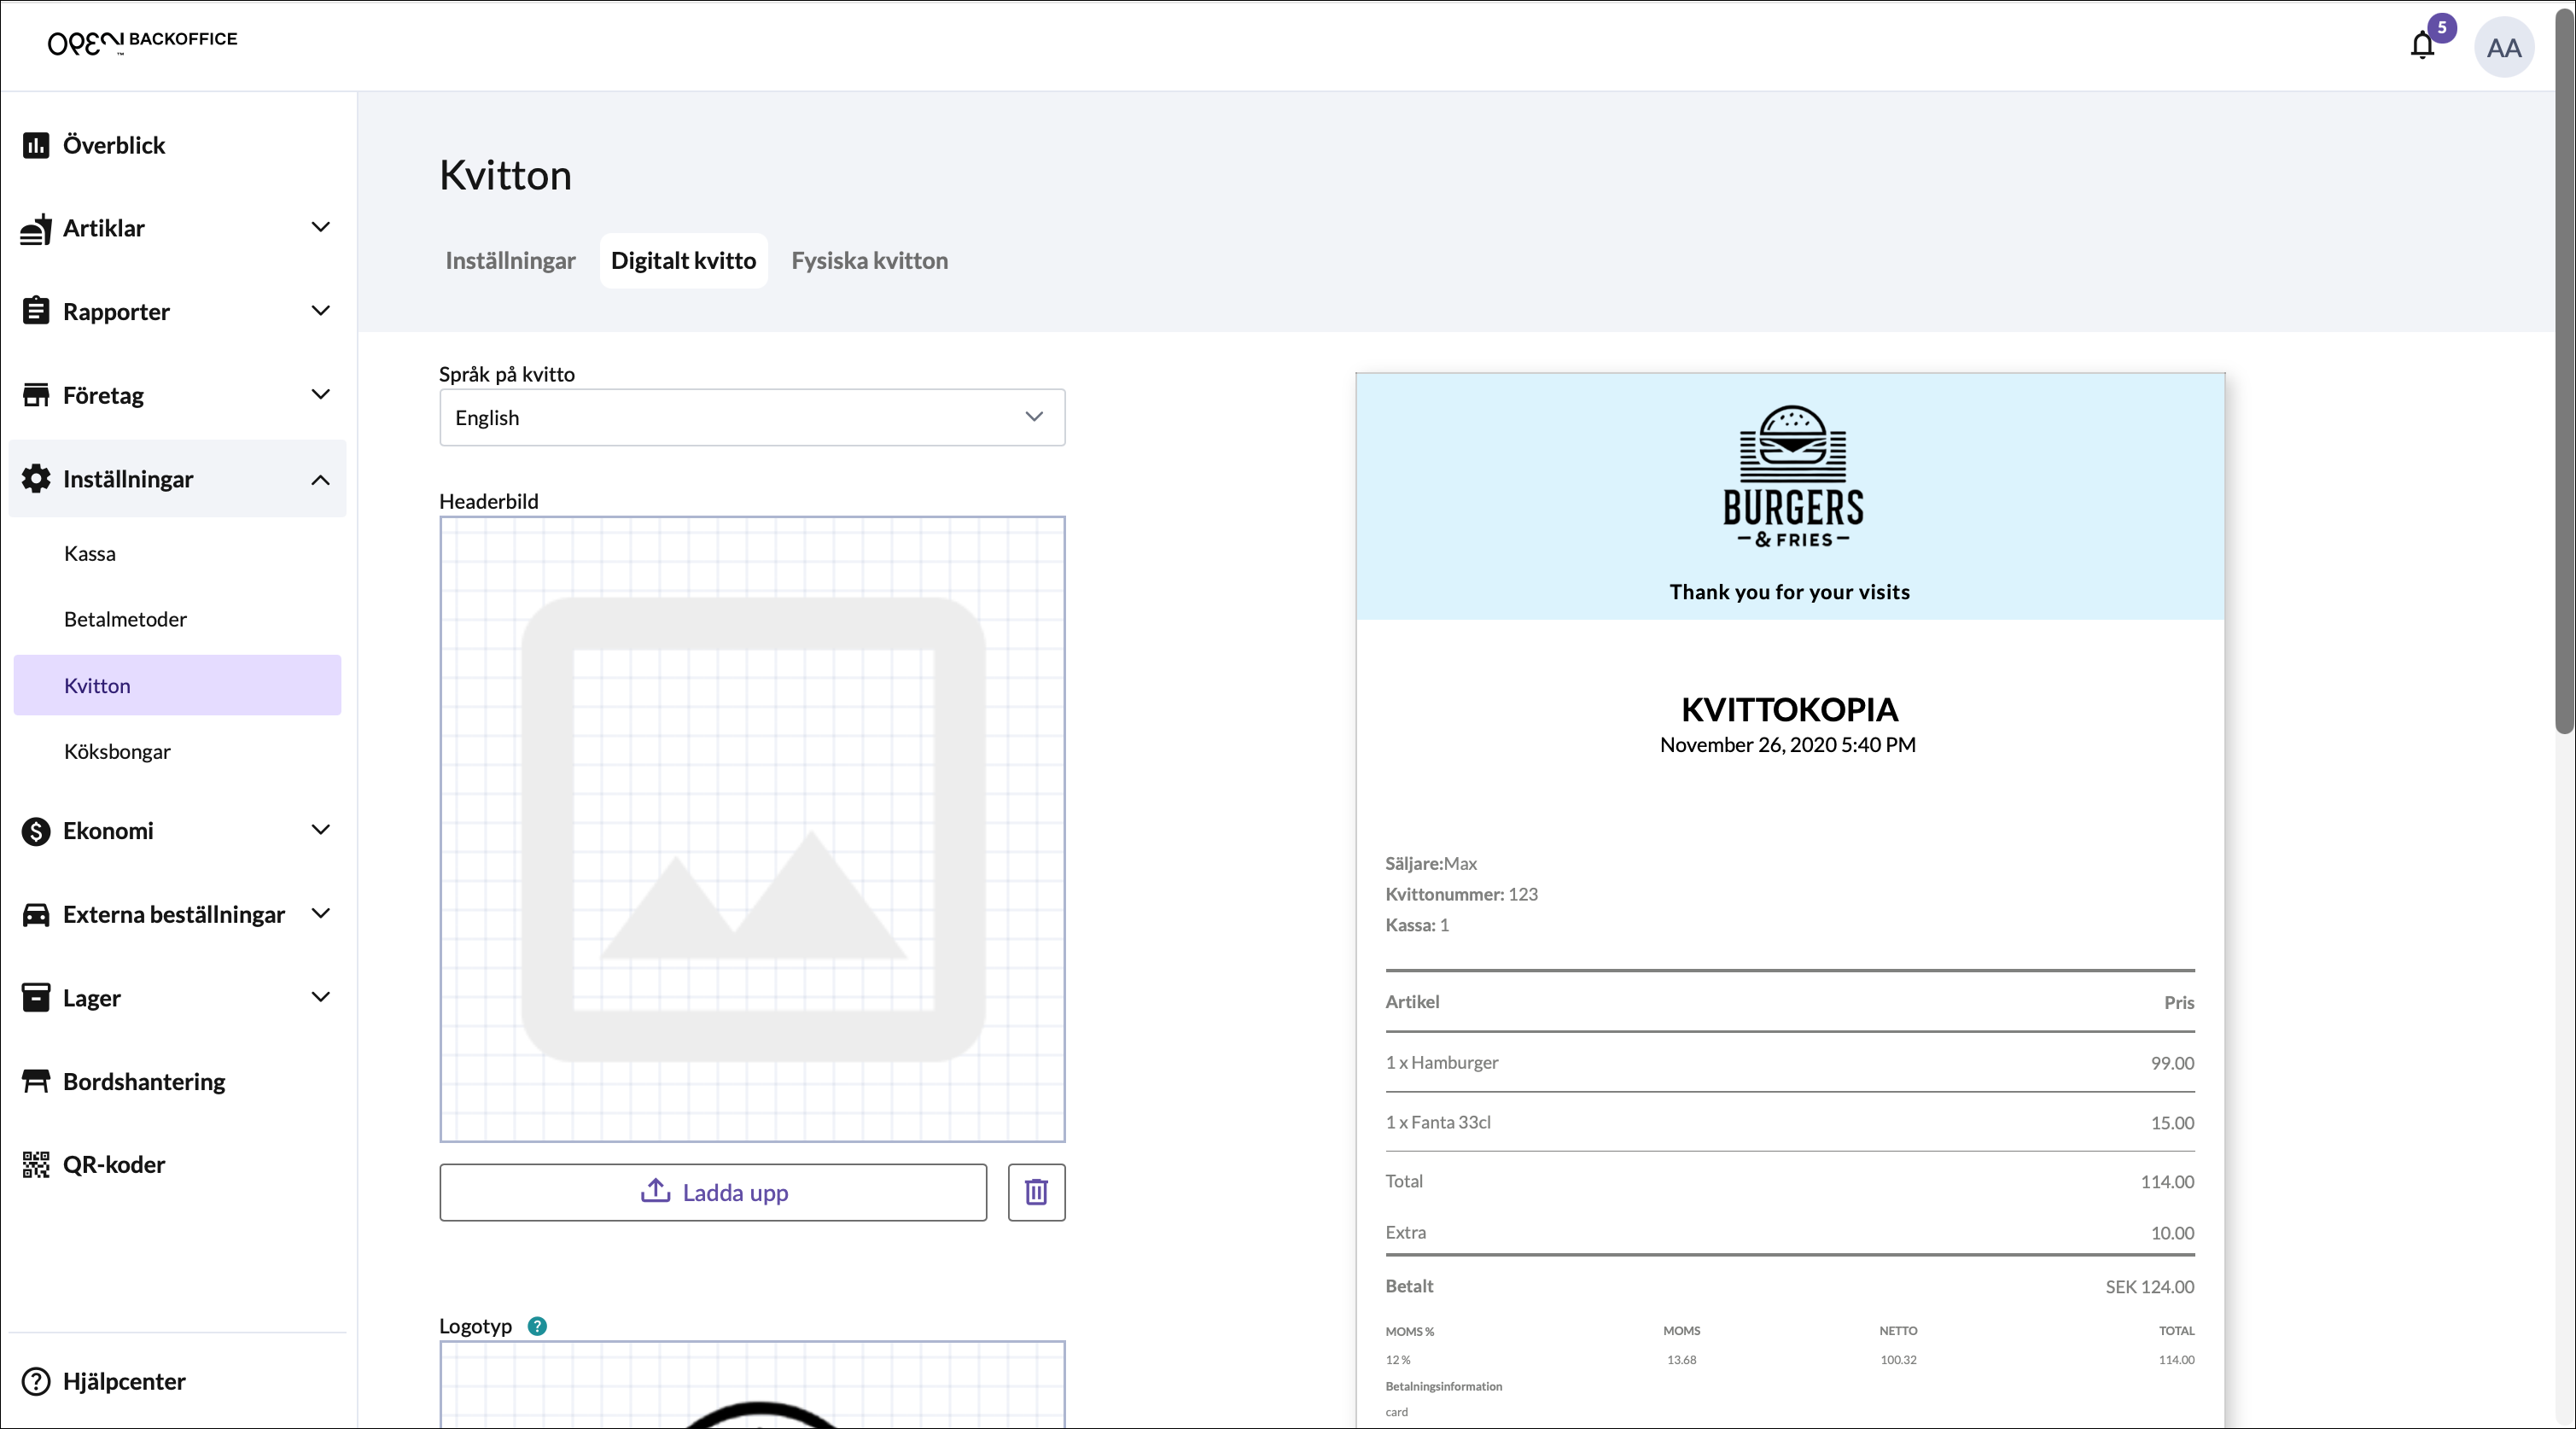This screenshot has width=2576, height=1429.
Task: Click the Logotyp help question mark
Action: pyautogui.click(x=537, y=1326)
